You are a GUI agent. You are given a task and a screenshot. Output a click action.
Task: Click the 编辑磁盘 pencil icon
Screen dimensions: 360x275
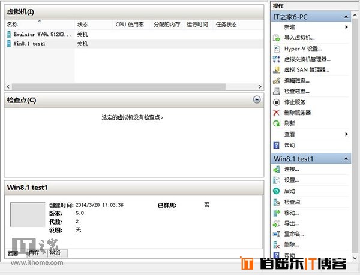tap(277, 81)
